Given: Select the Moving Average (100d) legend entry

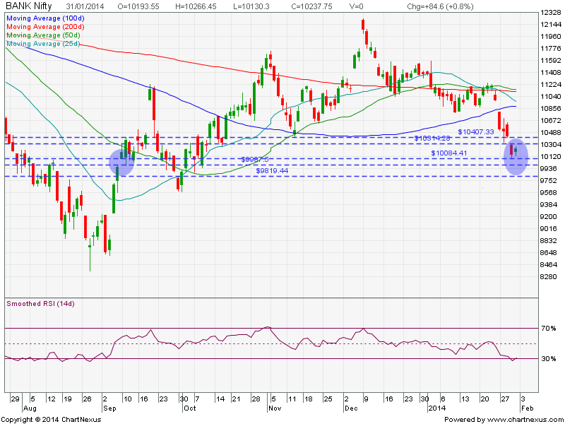Looking at the screenshot, I should pos(45,18).
